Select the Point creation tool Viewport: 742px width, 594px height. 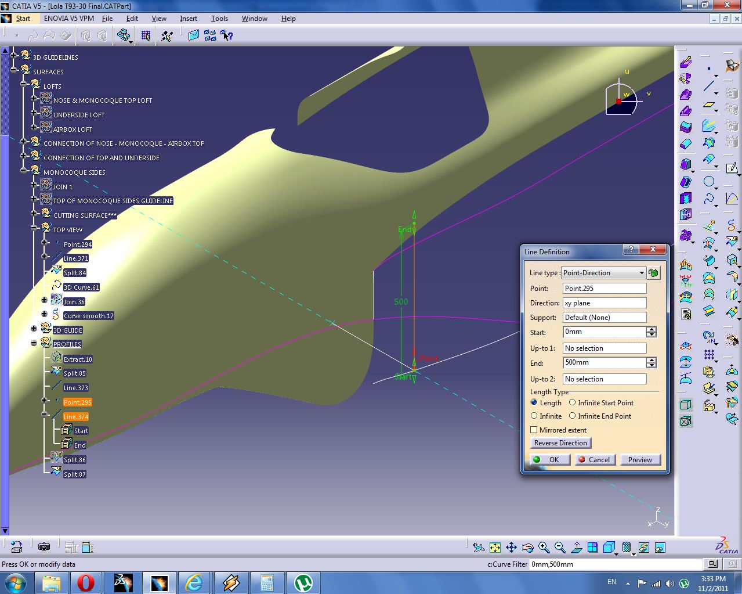[x=709, y=68]
